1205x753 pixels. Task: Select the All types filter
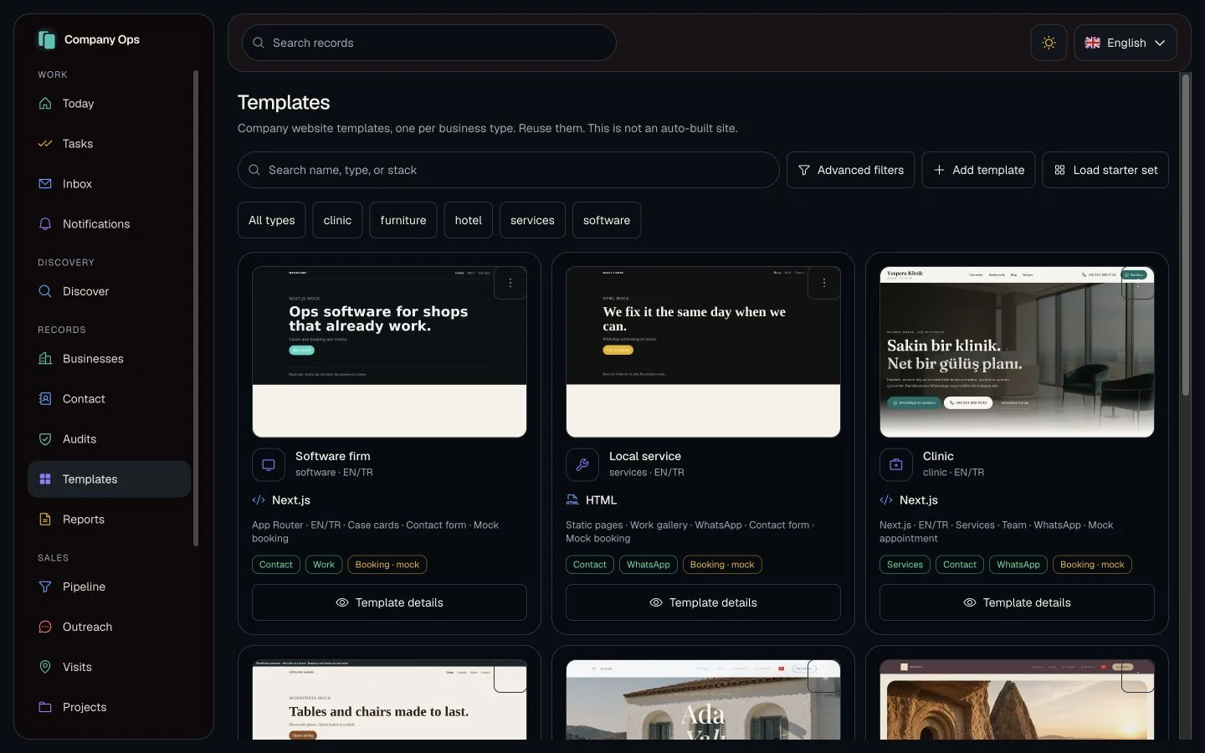(272, 220)
